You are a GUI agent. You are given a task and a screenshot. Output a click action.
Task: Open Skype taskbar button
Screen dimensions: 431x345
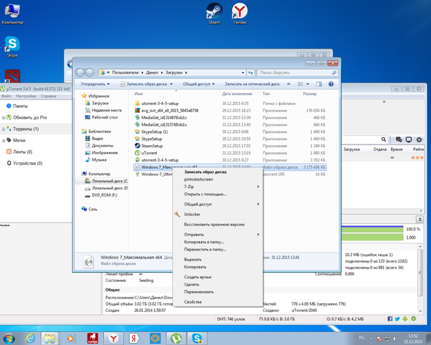point(197,338)
